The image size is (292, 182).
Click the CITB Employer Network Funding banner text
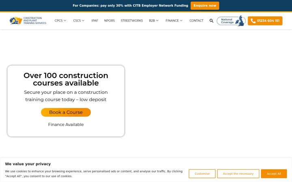pyautogui.click(x=130, y=6)
